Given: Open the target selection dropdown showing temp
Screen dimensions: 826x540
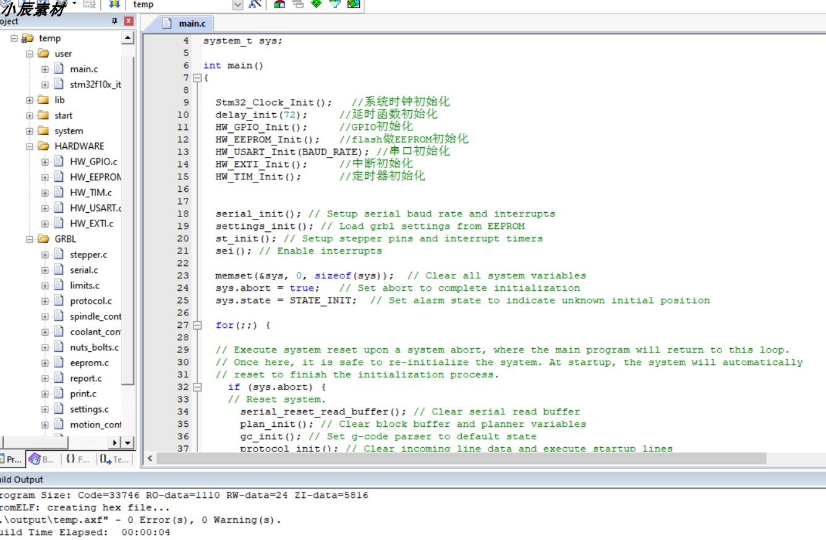Looking at the screenshot, I should [238, 4].
